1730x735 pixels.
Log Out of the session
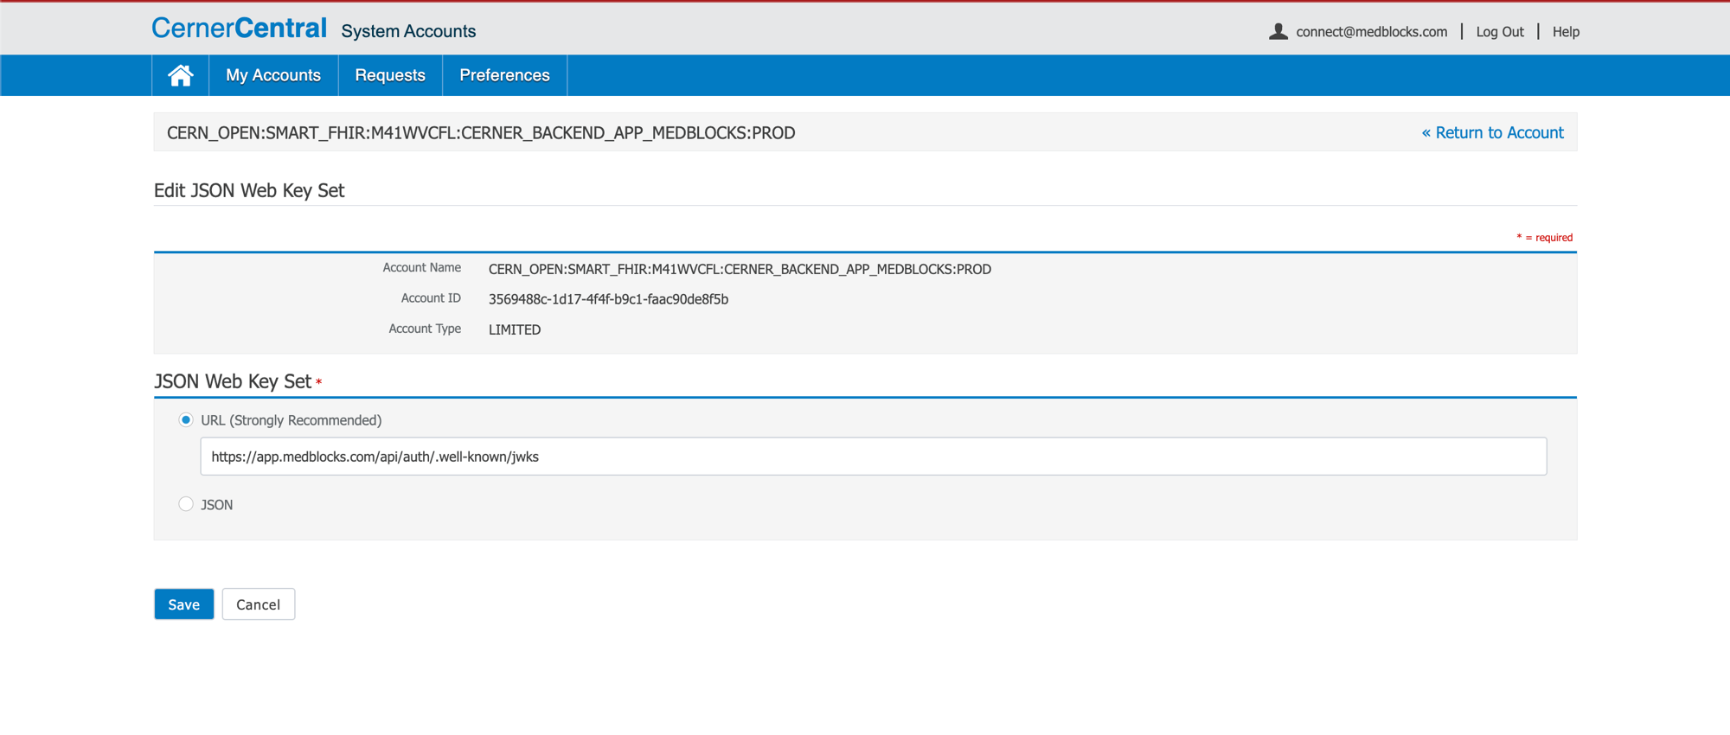pos(1500,32)
